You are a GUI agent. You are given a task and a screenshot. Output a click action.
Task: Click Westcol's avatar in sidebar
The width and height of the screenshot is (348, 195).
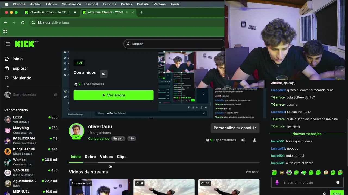point(8,162)
